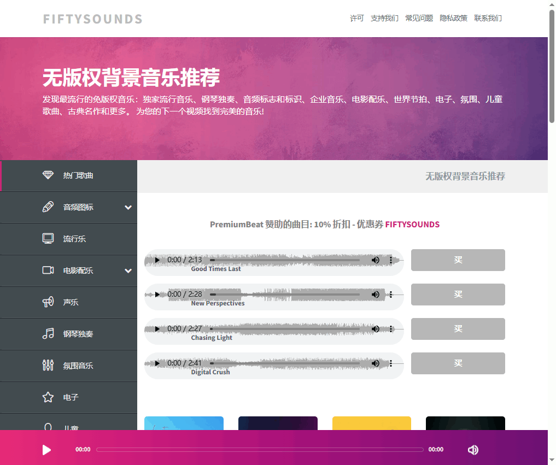The height and width of the screenshot is (465, 556).
Task: Open the 常见问题 menu item
Action: [x=419, y=18]
